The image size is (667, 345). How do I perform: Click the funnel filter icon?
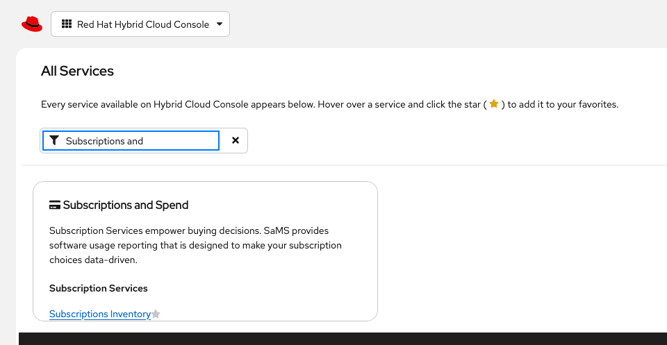click(54, 141)
